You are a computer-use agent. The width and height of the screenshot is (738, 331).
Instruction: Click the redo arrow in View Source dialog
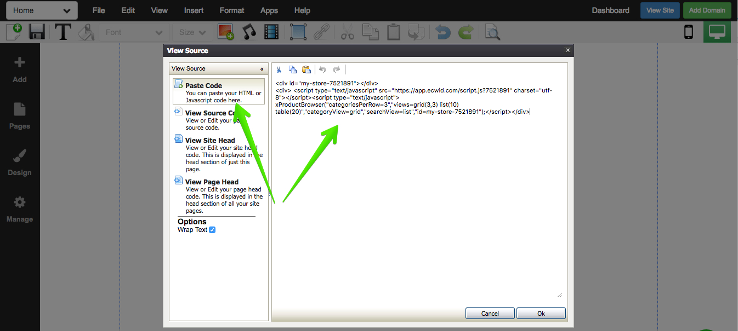(337, 69)
